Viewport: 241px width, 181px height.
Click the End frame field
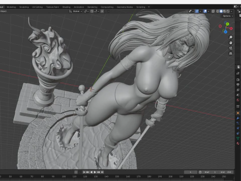[x=225, y=172]
